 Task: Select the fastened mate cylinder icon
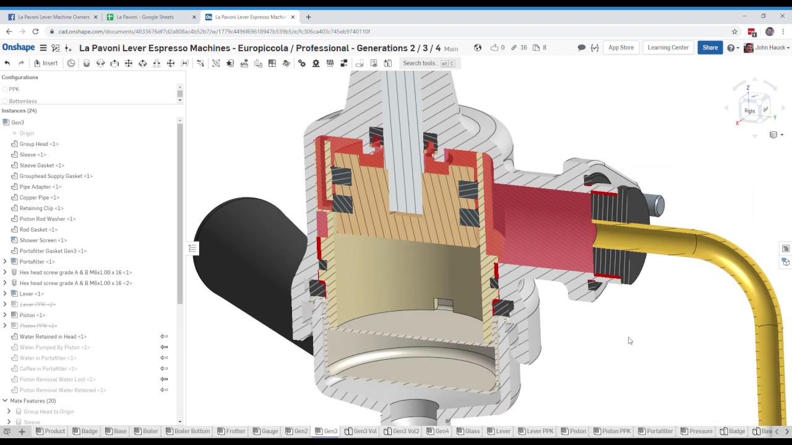point(87,63)
